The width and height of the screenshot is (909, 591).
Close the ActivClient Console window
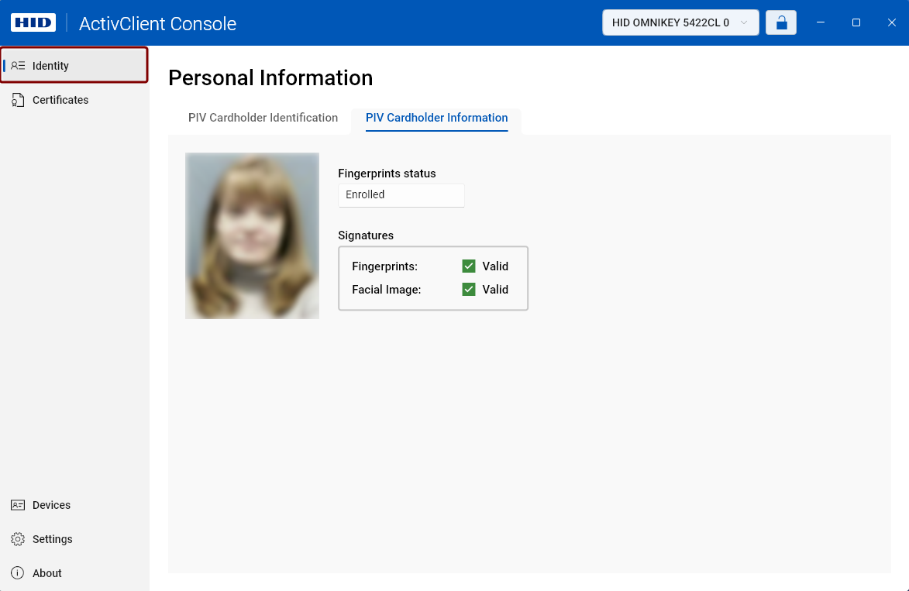[x=892, y=22]
